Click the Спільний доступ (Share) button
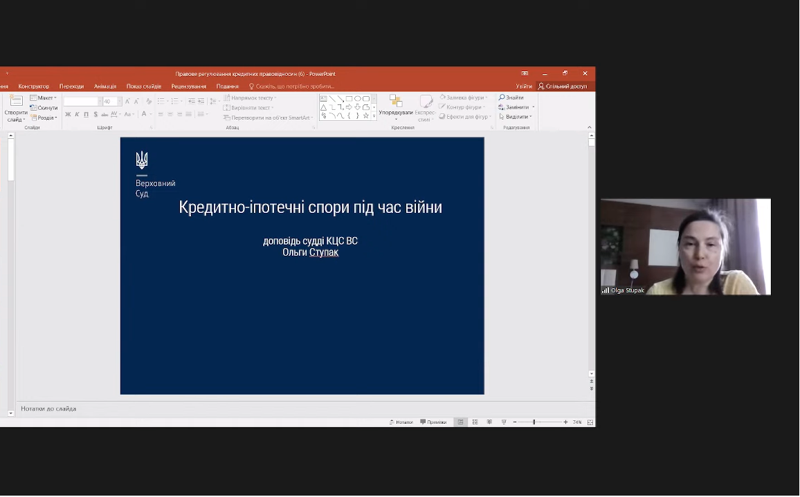Screen dimensions: 800x497 coord(562,86)
